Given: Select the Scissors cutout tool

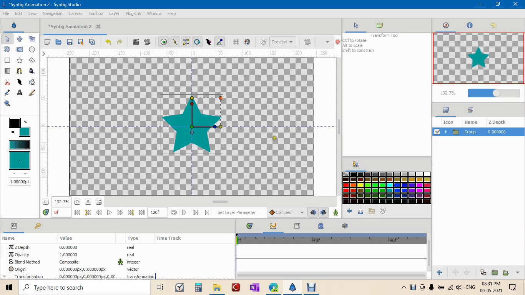Looking at the screenshot, I should coord(7,82).
